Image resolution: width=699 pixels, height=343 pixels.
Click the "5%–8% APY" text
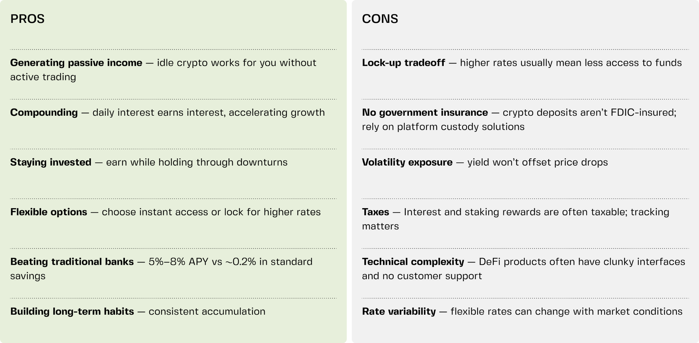pos(176,262)
